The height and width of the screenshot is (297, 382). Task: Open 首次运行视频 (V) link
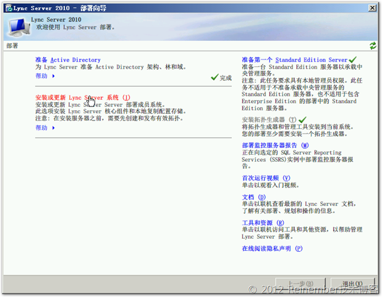point(266,178)
